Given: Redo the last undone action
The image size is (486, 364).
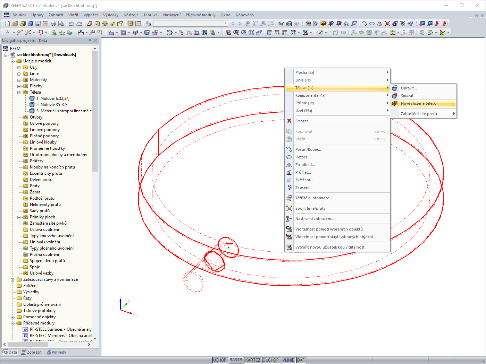Looking at the screenshot, I should click(79, 24).
